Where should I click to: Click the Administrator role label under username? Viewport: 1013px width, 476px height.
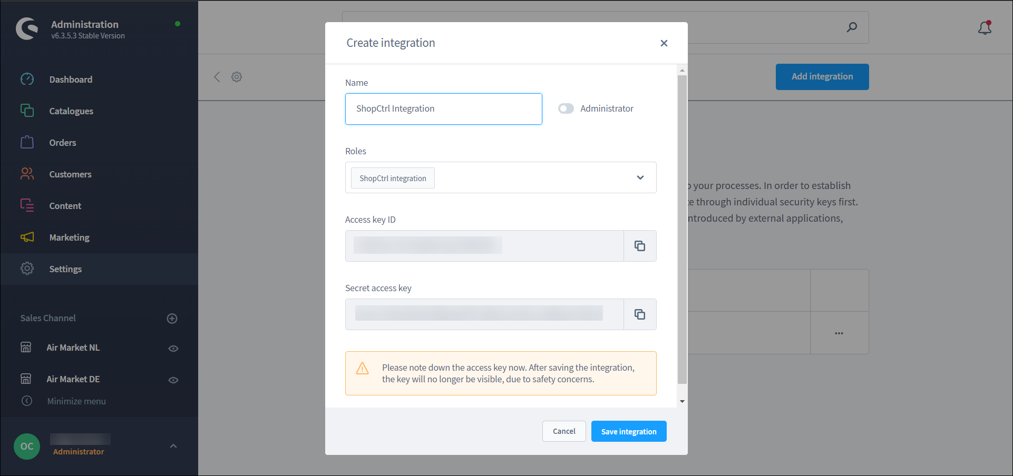coord(79,452)
